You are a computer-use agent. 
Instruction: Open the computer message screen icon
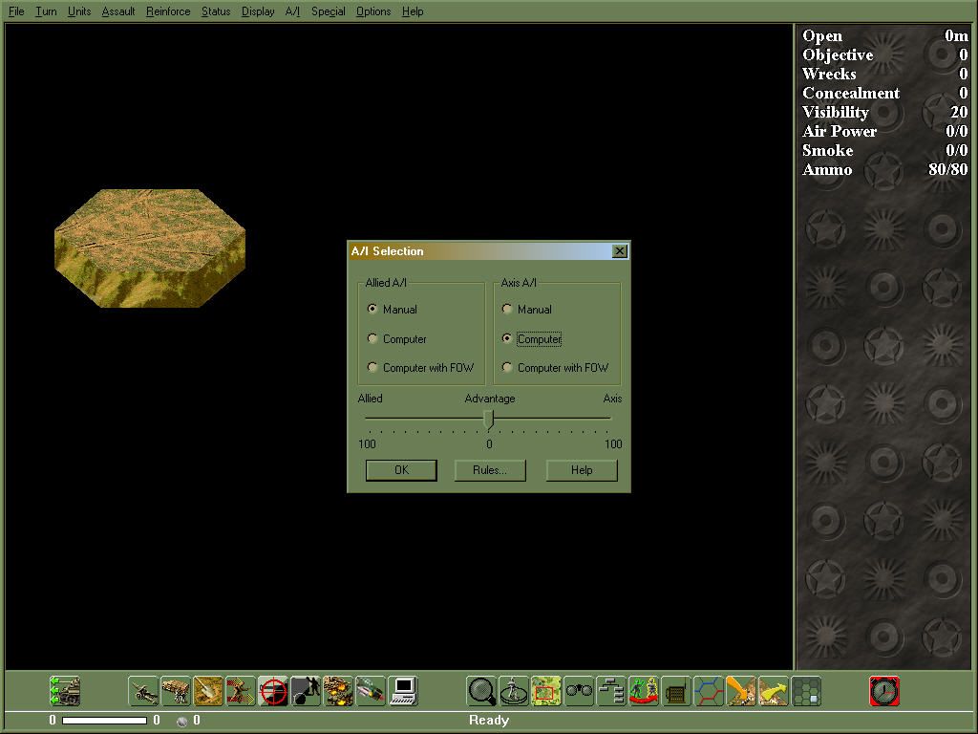402,690
